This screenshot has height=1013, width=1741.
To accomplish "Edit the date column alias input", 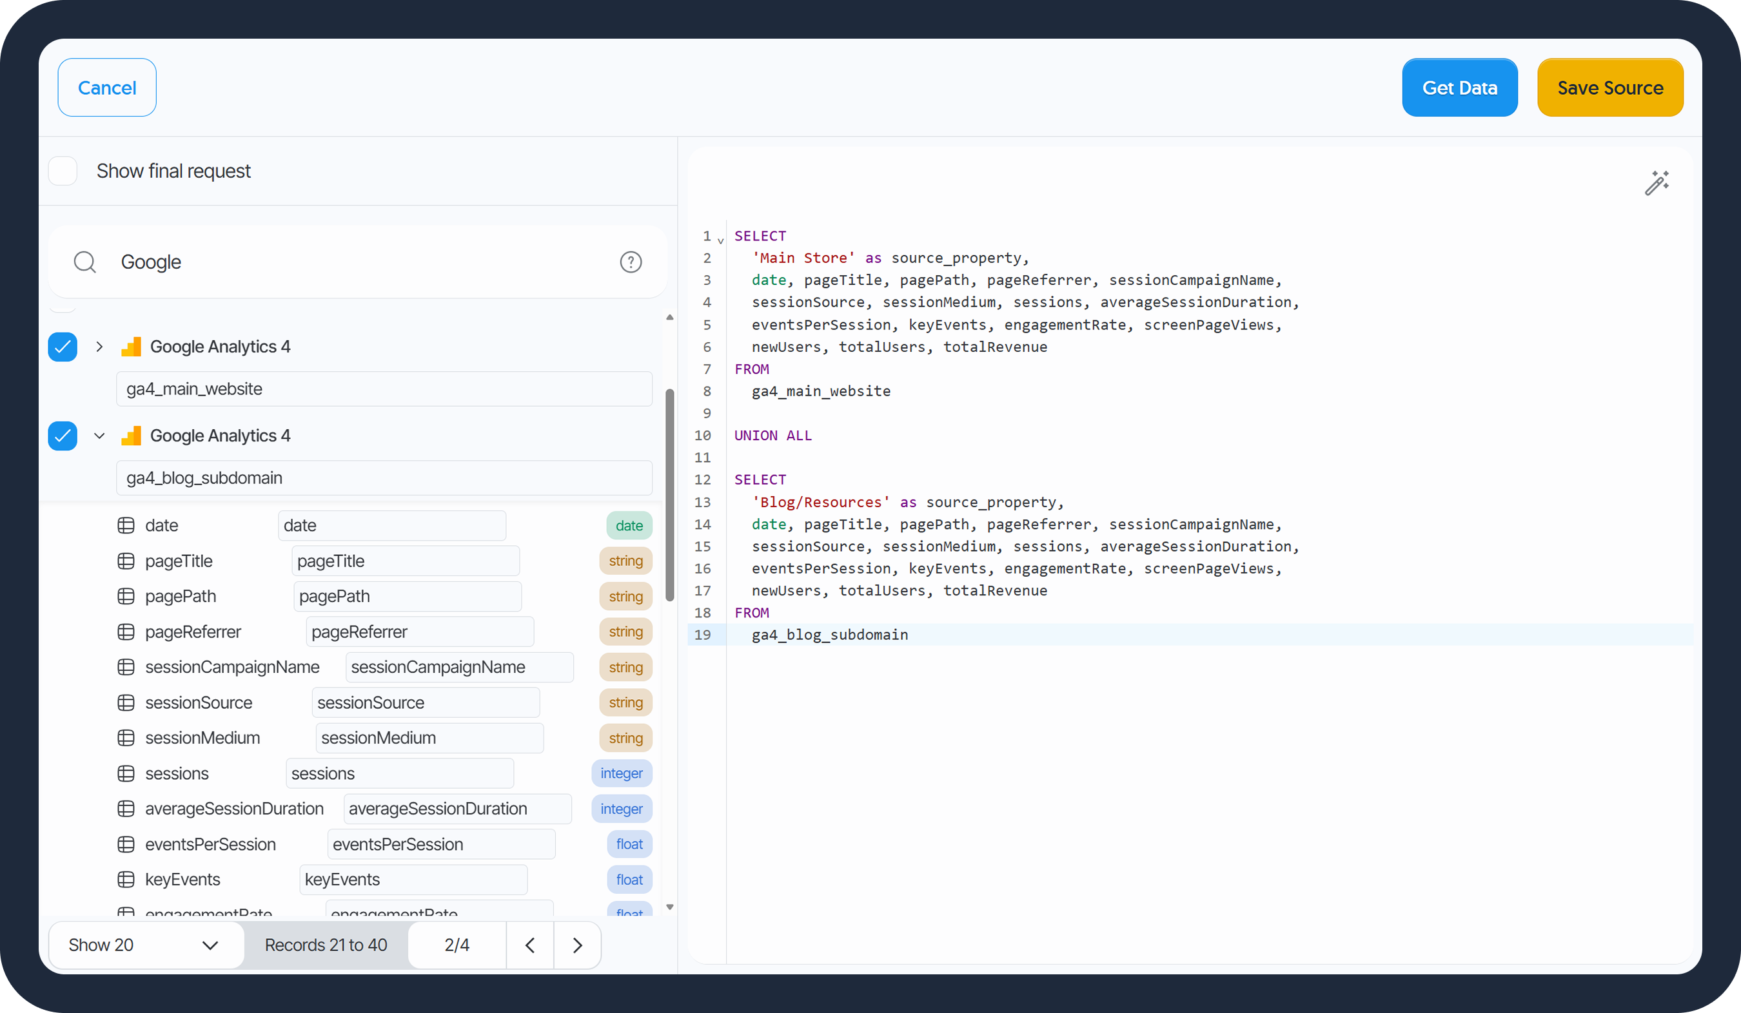I will click(x=393, y=525).
